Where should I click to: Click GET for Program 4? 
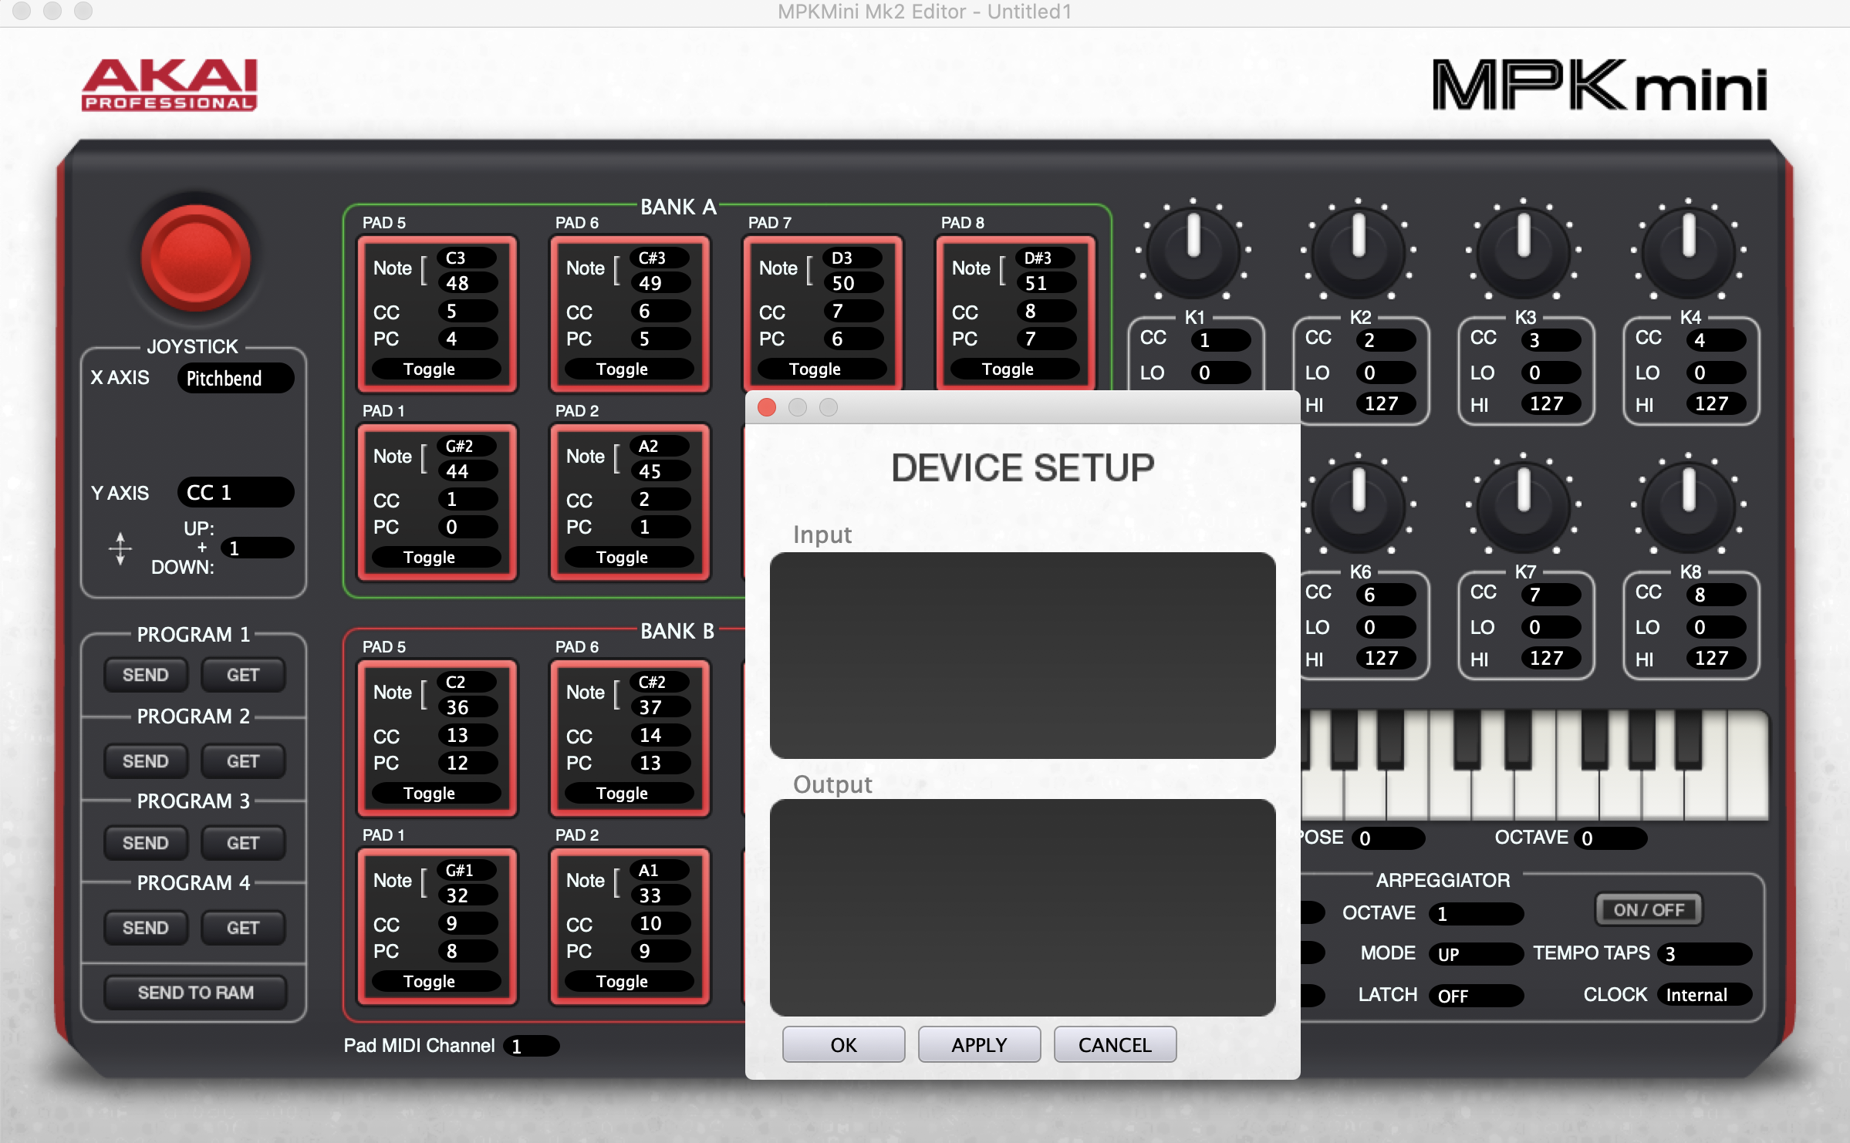click(243, 928)
